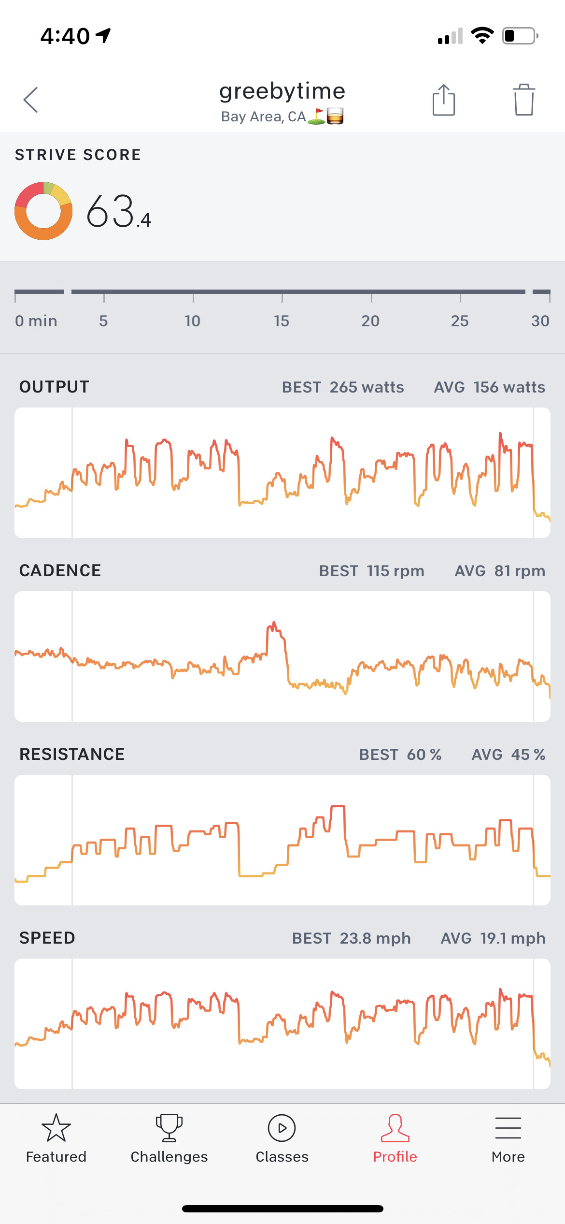565x1224 pixels.
Task: Open the Challenges trophy icon
Action: click(169, 1128)
